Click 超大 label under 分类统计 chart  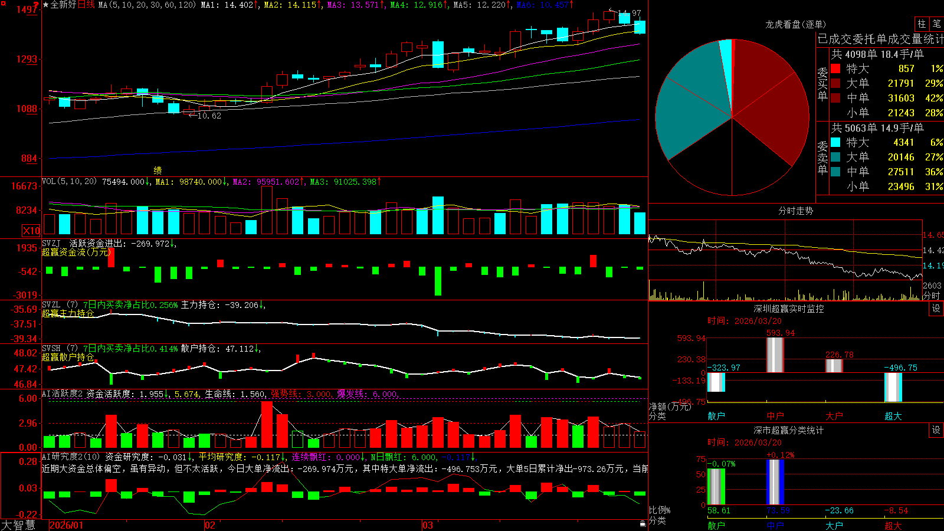coord(893,526)
